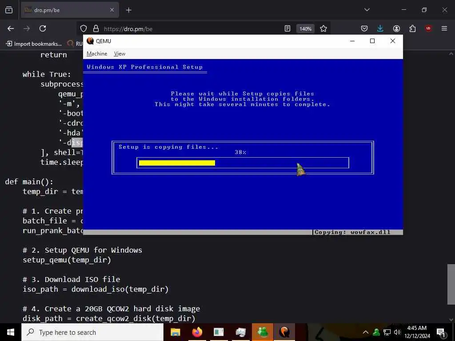Save page to Pocket
This screenshot has height=341, width=455.
(x=364, y=28)
